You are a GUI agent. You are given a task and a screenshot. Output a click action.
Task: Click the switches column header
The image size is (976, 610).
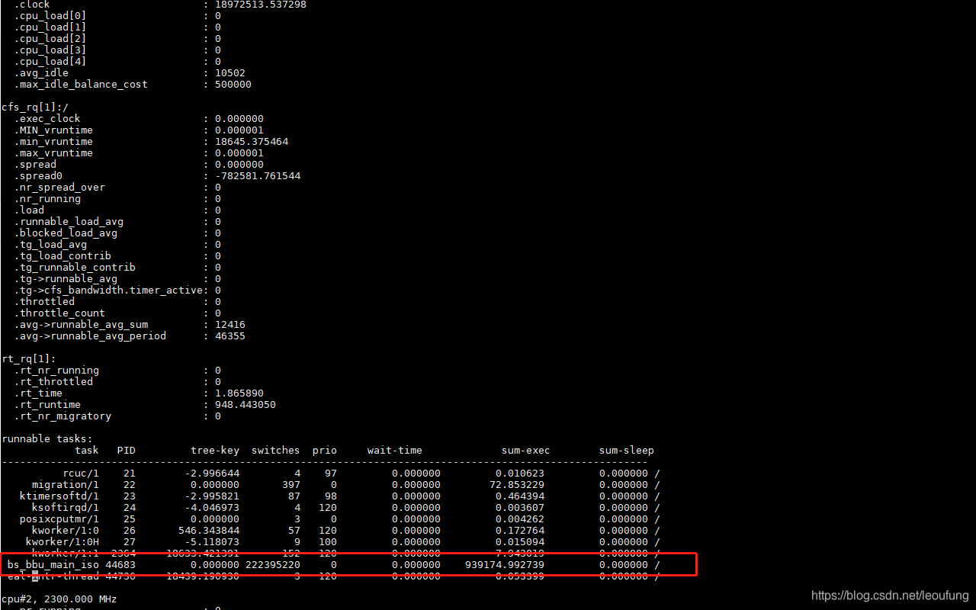point(275,450)
